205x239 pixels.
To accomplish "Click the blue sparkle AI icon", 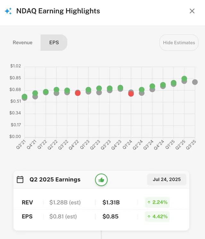I will [x=8, y=11].
